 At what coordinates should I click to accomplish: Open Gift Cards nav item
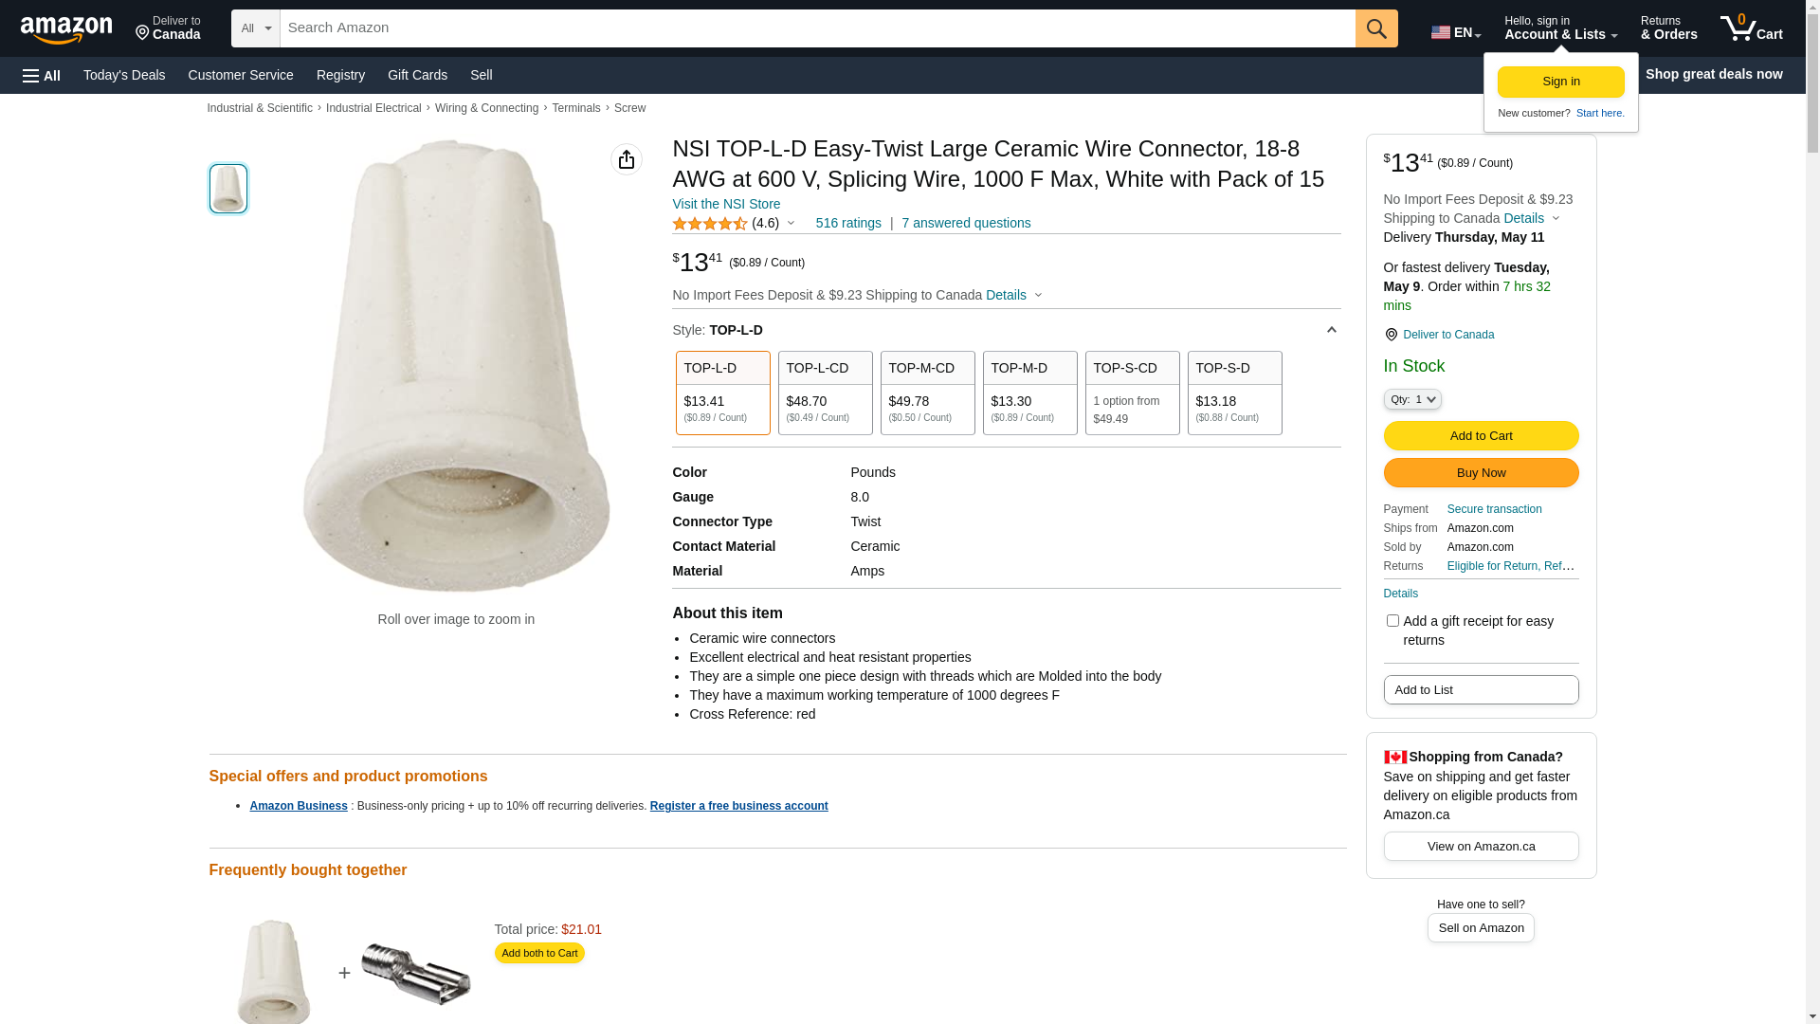417,75
